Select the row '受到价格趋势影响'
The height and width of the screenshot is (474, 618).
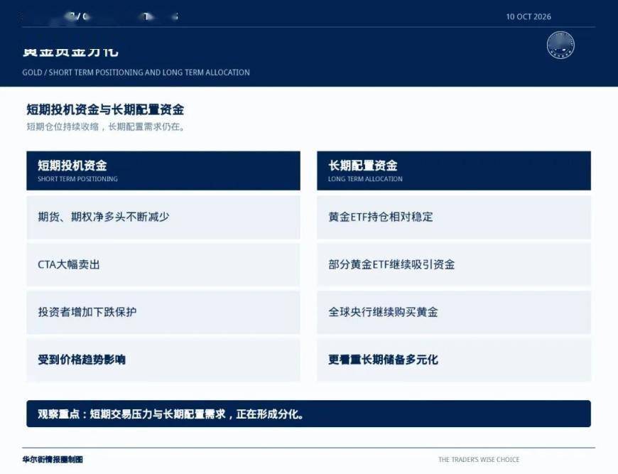163,360
